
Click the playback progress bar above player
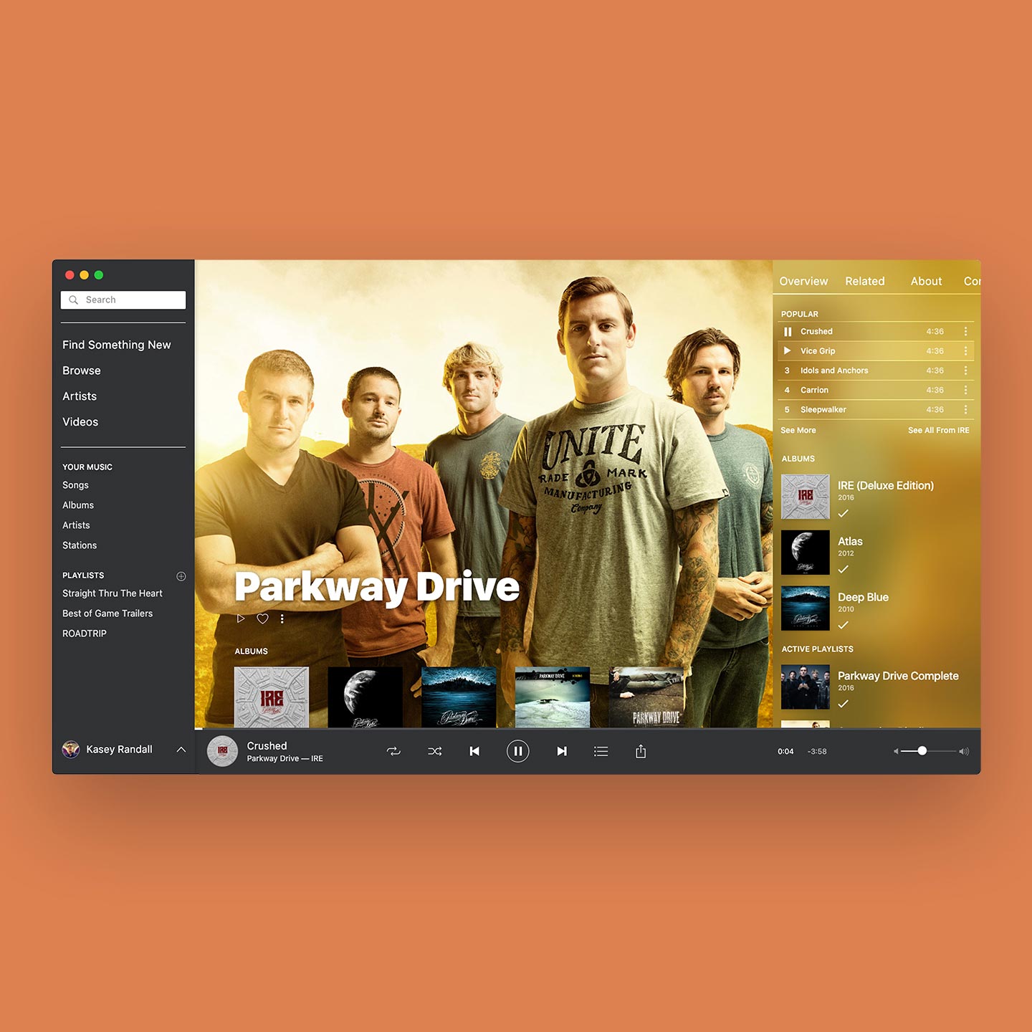tap(588, 729)
